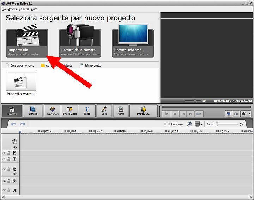The width and height of the screenshot is (254, 200).
Task: Click Salva progetto
Action: click(90, 65)
